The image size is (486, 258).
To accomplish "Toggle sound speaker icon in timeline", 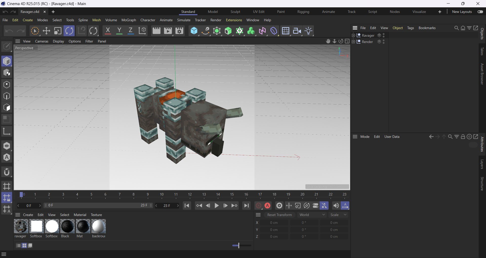I will pos(336,206).
